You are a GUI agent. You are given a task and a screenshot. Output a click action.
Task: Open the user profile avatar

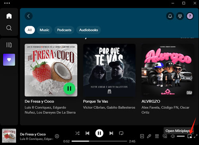pos(190,16)
